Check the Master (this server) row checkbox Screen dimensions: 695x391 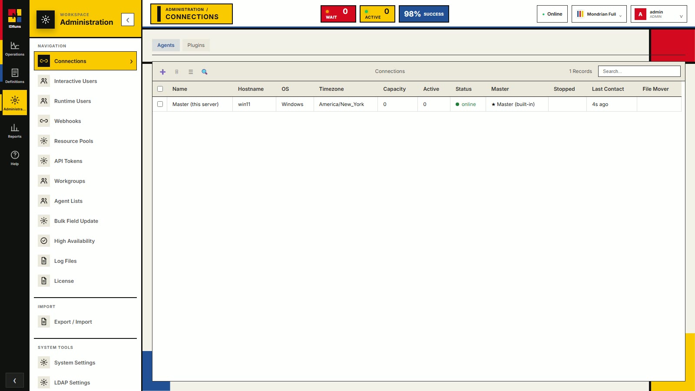coord(160,104)
